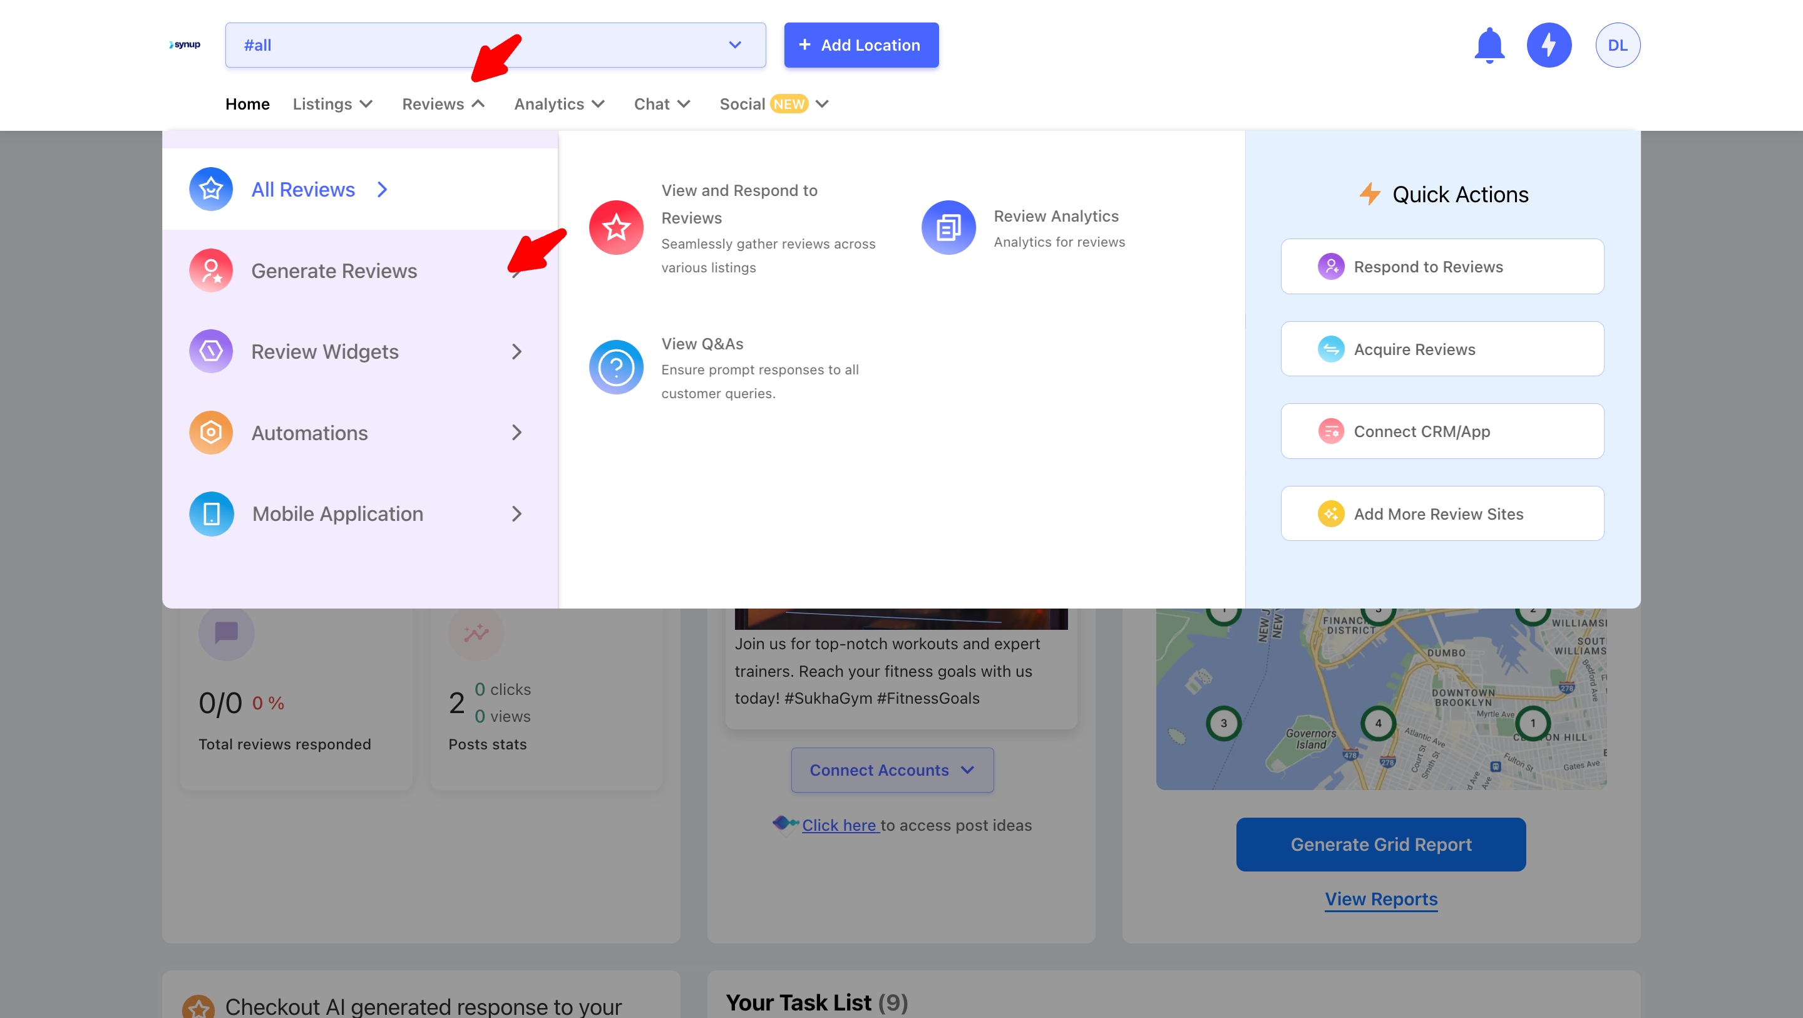Click the Mobile Application phone icon
Image resolution: width=1803 pixels, height=1018 pixels.
(x=211, y=514)
